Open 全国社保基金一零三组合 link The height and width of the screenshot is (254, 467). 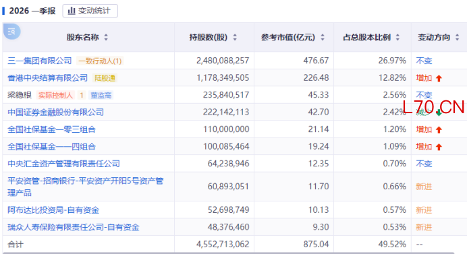point(51,129)
